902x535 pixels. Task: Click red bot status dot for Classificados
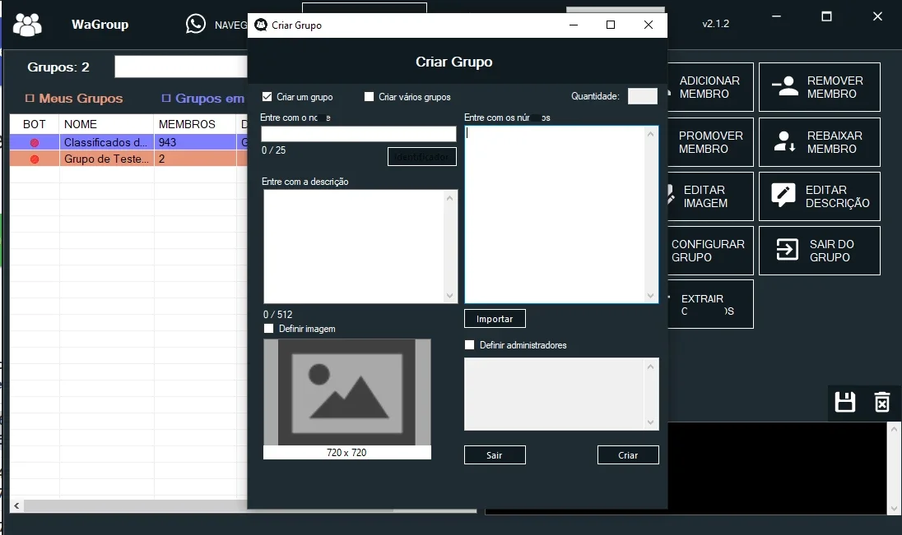click(x=35, y=142)
